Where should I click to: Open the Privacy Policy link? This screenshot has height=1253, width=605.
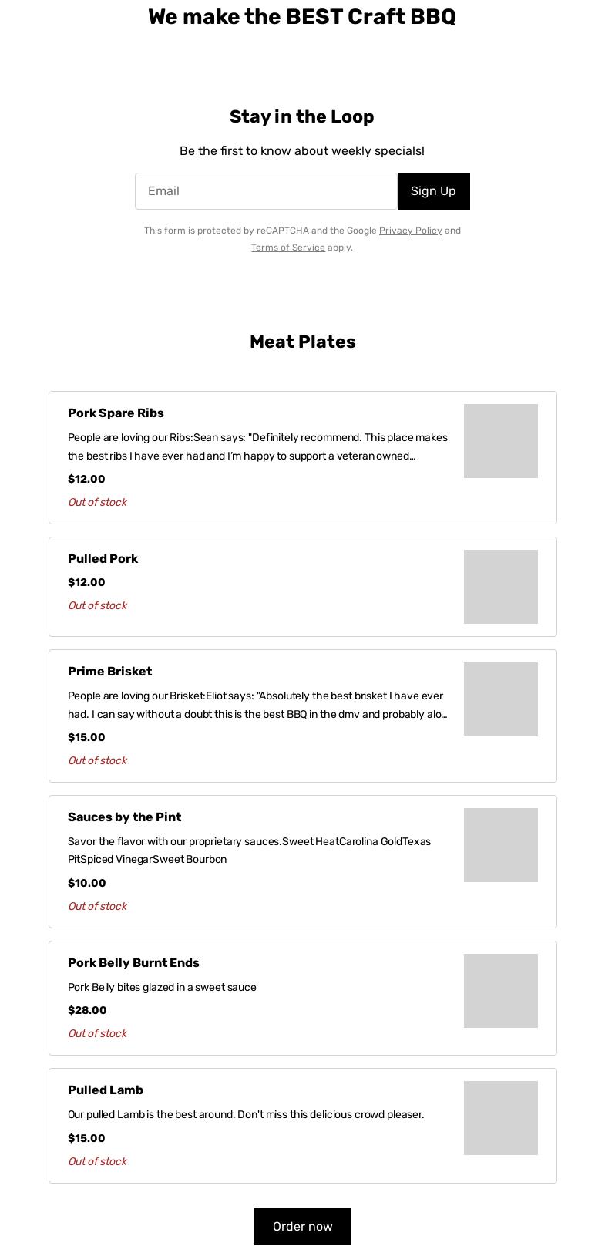410,231
